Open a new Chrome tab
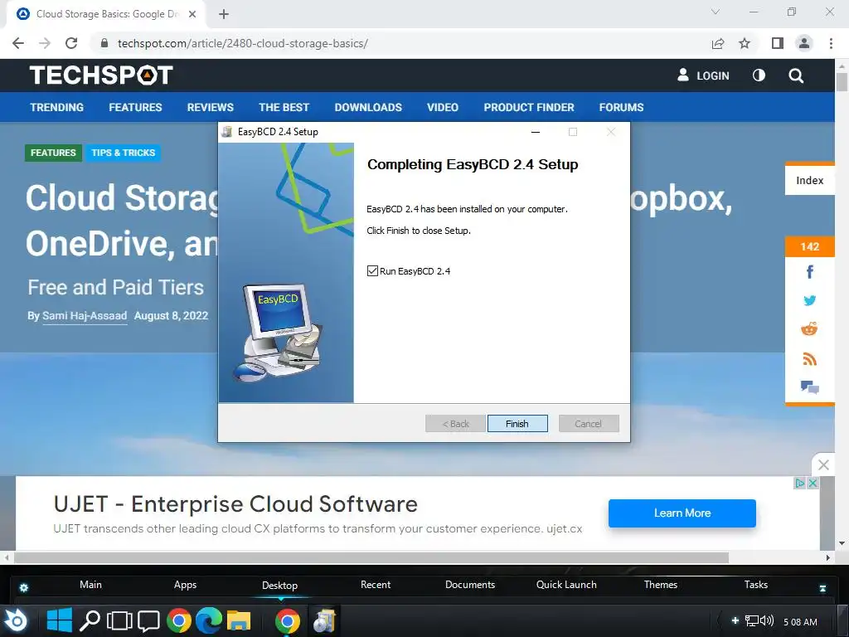The height and width of the screenshot is (637, 849). [x=224, y=14]
